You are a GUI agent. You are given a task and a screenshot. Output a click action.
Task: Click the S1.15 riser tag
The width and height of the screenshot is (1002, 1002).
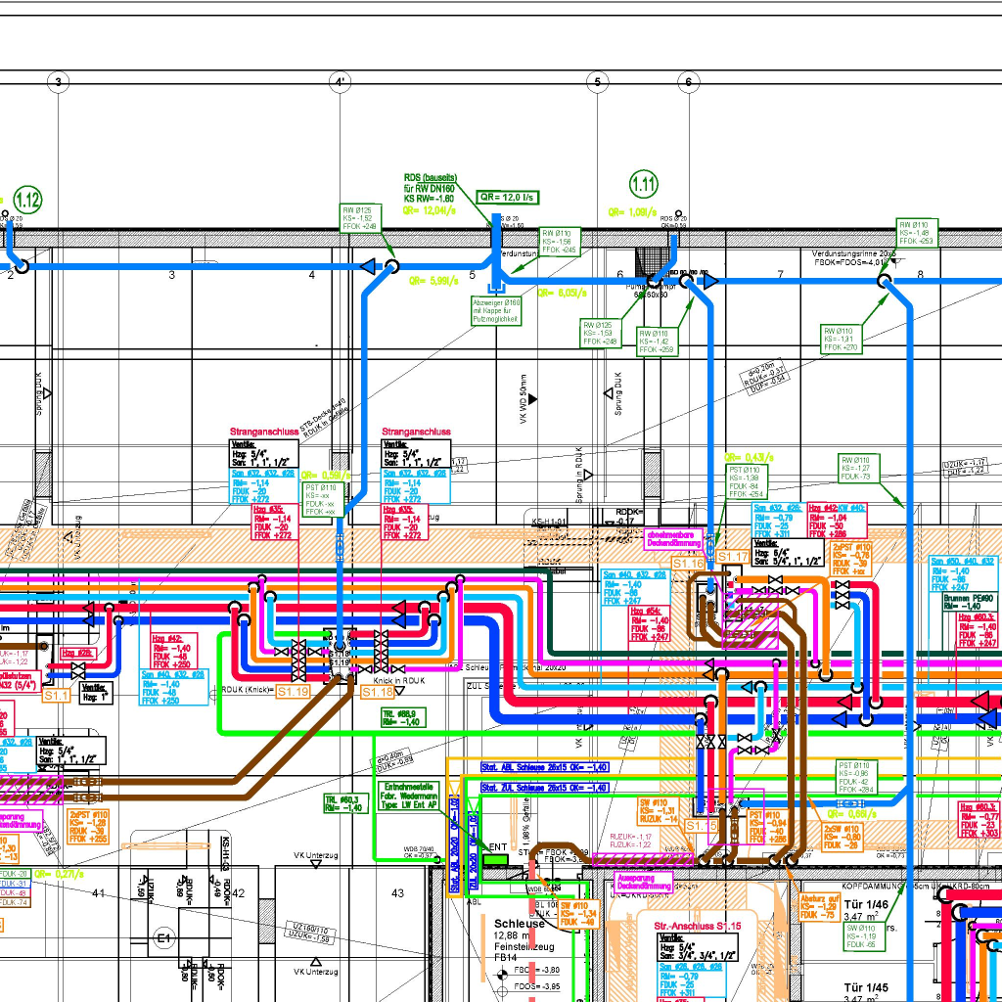[701, 826]
